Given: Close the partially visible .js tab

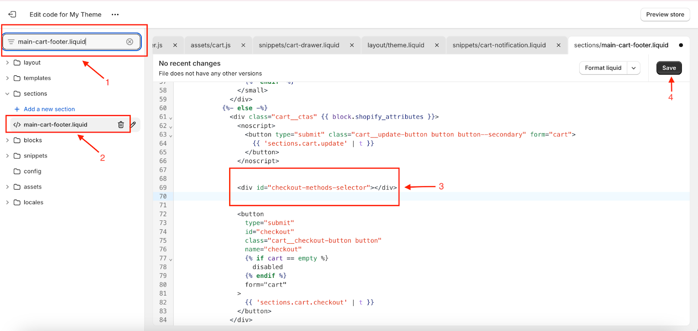Looking at the screenshot, I should pyautogui.click(x=175, y=45).
